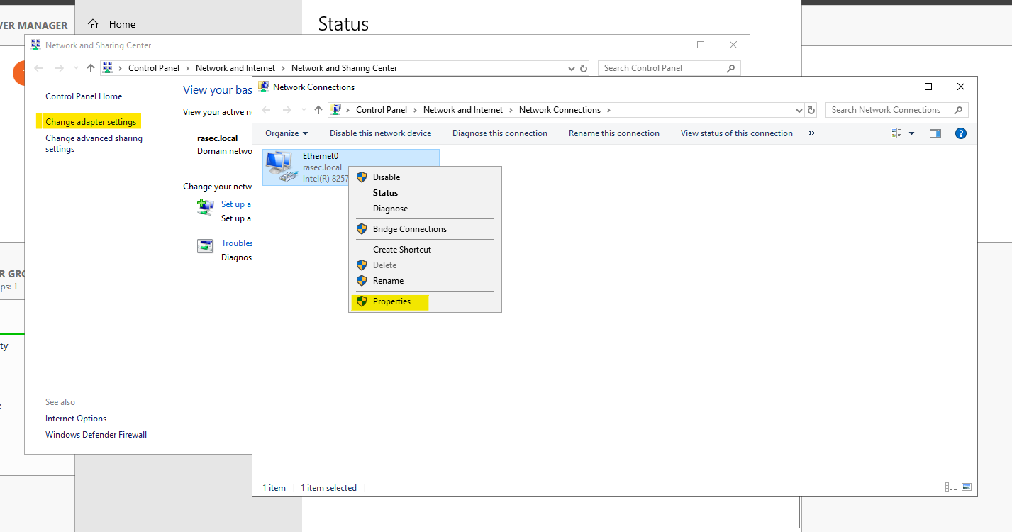This screenshot has width=1012, height=532.
Task: Switch to large icons view in status bar
Action: 966,487
